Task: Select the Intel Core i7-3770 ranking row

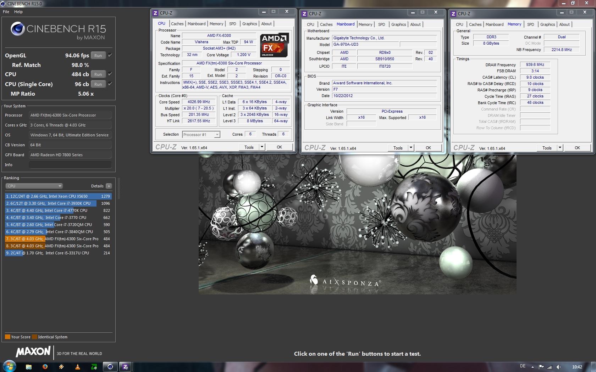Action: [58, 218]
